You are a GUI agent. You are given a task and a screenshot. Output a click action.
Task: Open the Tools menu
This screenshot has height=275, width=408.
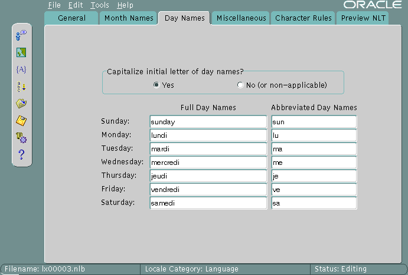[x=100, y=5]
